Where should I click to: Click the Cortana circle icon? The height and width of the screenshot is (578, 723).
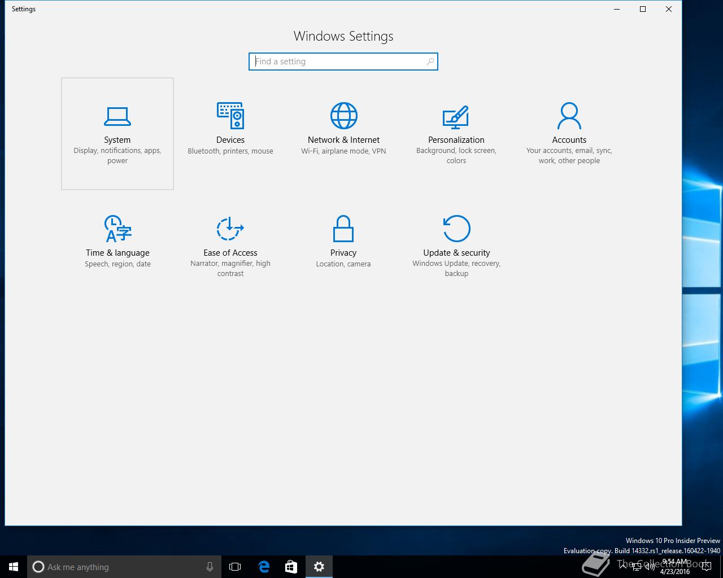38,567
